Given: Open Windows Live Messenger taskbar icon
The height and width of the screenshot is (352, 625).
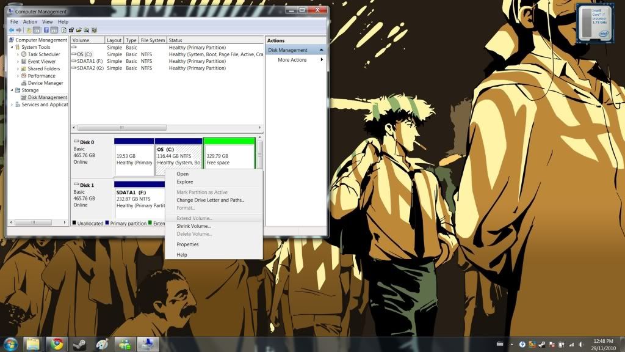Looking at the screenshot, I should [x=125, y=344].
